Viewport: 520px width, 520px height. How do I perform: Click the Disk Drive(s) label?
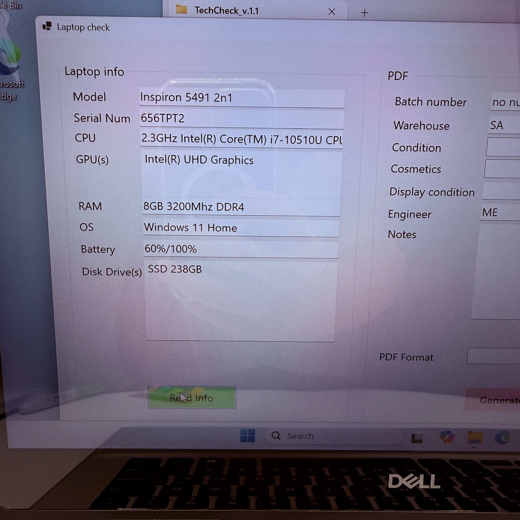click(112, 272)
